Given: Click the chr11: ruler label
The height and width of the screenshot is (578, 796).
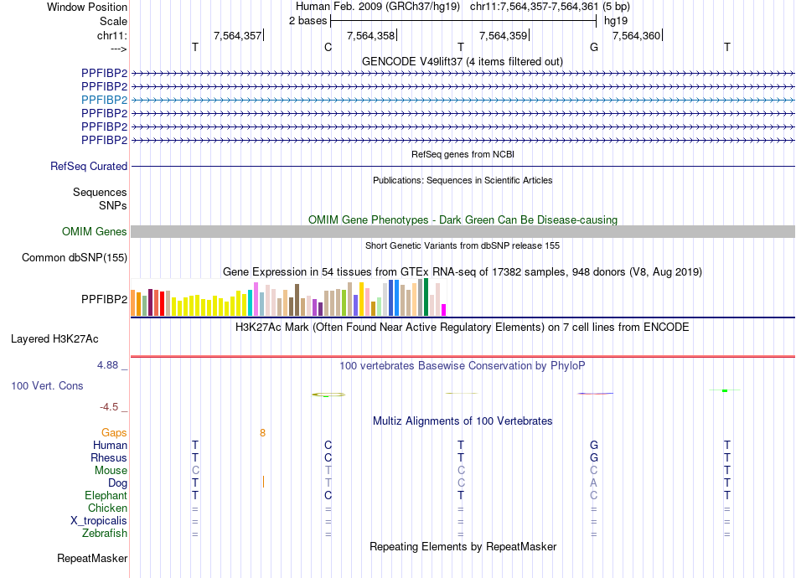Looking at the screenshot, I should (111, 35).
